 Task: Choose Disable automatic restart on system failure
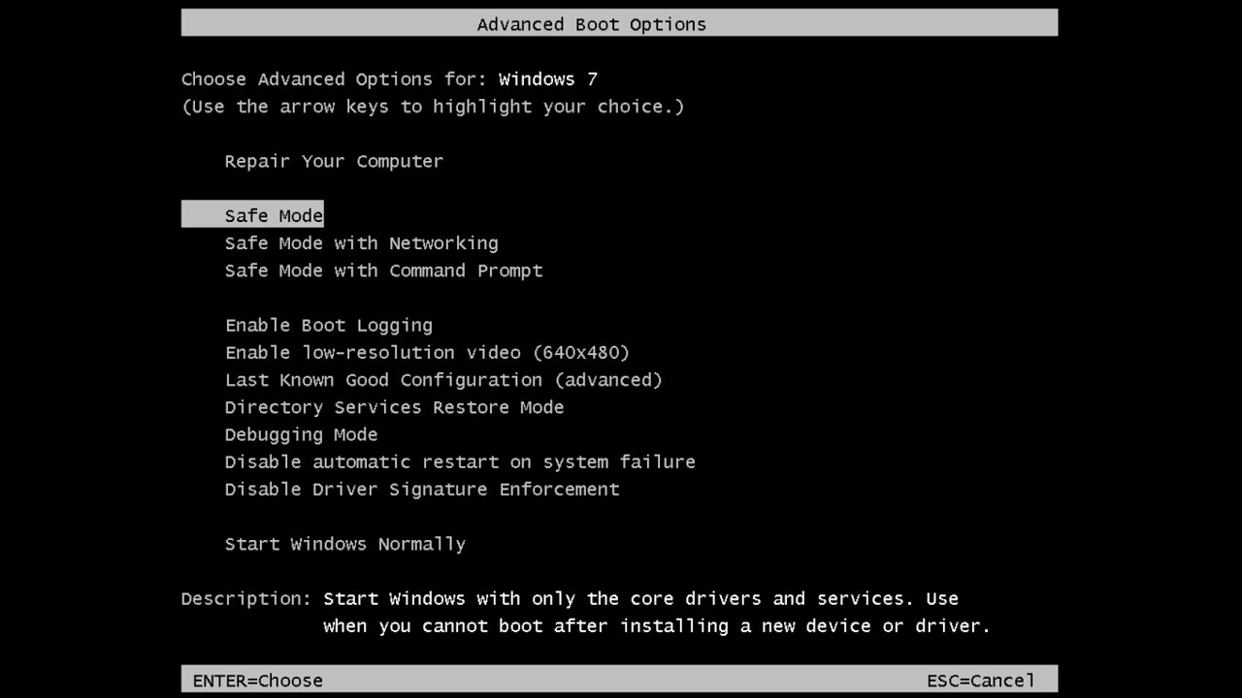coord(460,461)
